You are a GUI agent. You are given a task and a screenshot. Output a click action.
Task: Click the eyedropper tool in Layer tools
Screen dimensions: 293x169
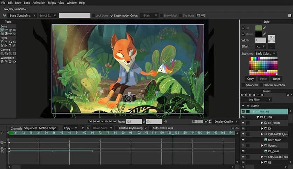(x=14, y=45)
